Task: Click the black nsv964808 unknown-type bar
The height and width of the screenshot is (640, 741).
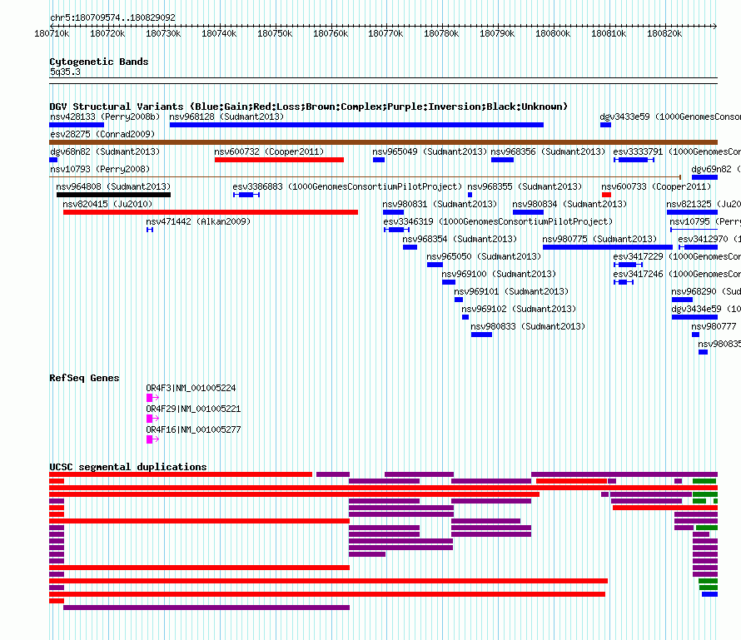Action: tap(113, 195)
